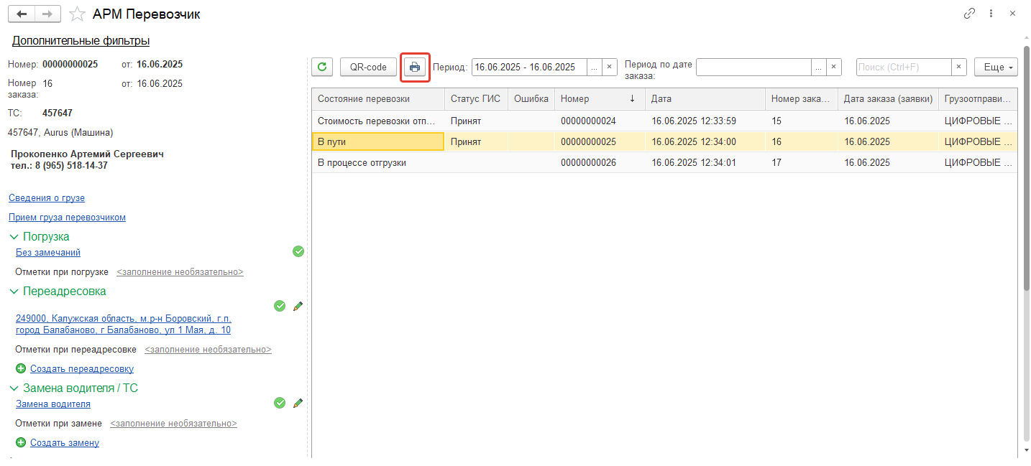
Task: Open the Период по дате заказа ellipsis button
Action: coord(818,67)
